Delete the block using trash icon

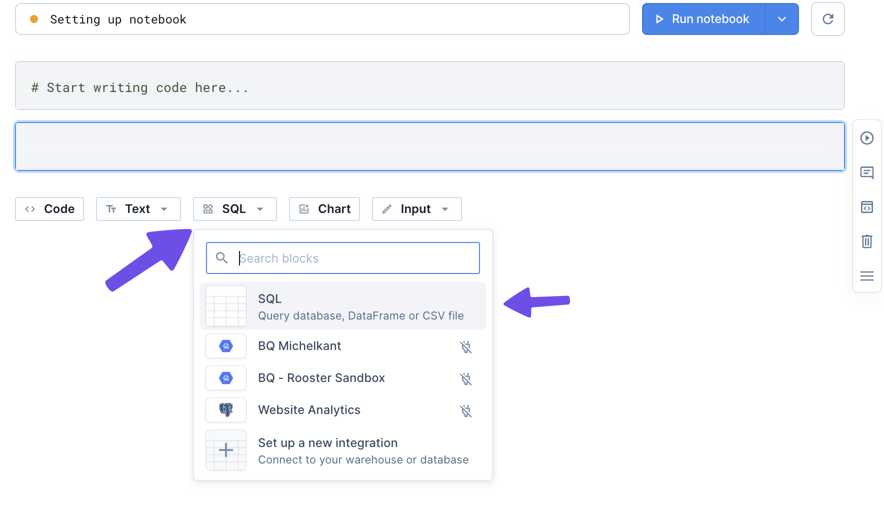[x=867, y=241]
